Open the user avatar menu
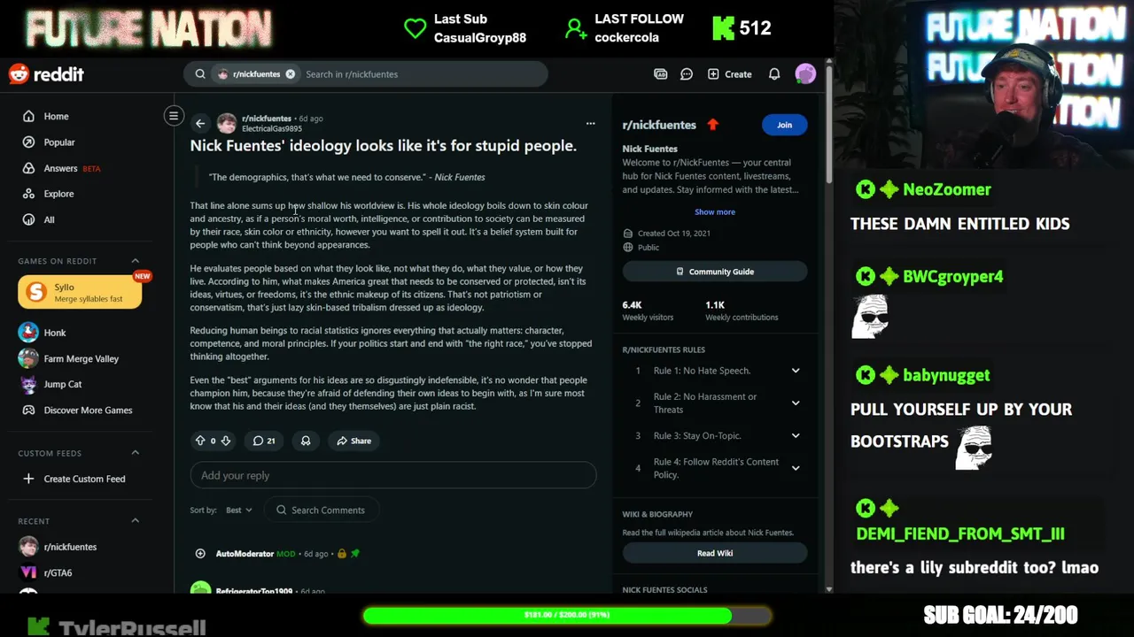Screen dimensions: 1134x637 [805, 74]
